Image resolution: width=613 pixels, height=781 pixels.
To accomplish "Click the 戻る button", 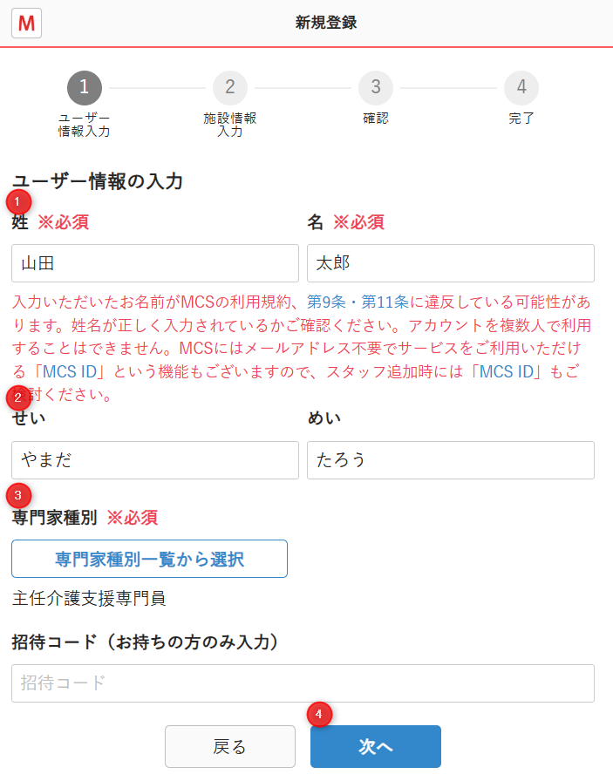I will point(229,747).
